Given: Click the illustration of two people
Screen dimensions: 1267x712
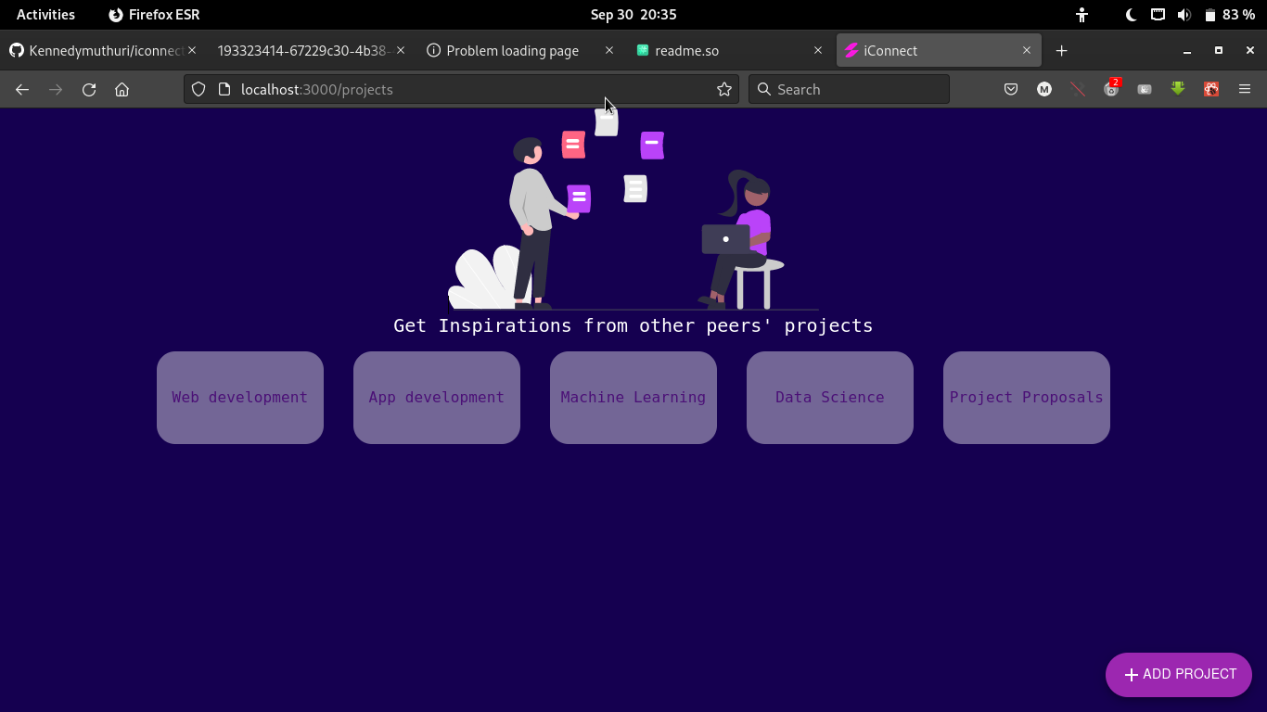Looking at the screenshot, I should tap(633, 210).
